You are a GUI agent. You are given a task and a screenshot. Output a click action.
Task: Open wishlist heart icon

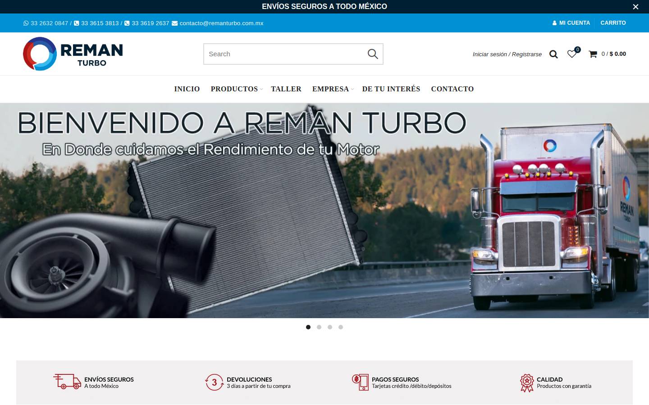[571, 54]
